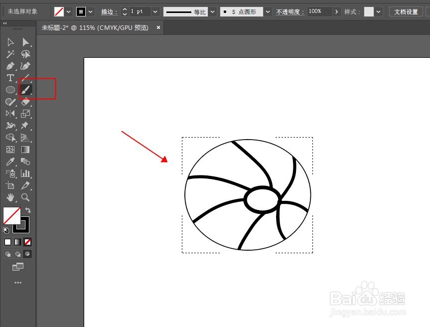Click the 等比 variable width profile box
430x327 pixels.
[x=186, y=12]
